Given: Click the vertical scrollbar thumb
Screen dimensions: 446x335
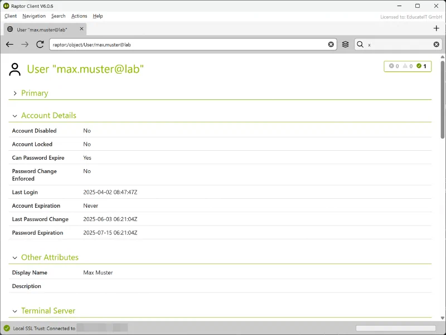Looking at the screenshot, I should tap(442, 99).
